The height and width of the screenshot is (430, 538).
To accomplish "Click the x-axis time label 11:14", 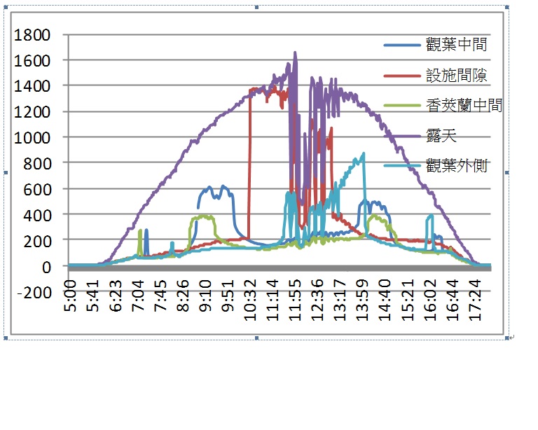I will 273,300.
